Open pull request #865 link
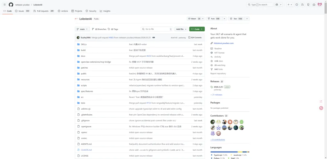Viewport: 327px width, 159px height. pyautogui.click(x=111, y=38)
